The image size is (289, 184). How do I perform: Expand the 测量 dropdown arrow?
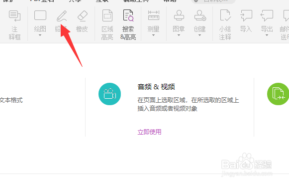(153, 35)
